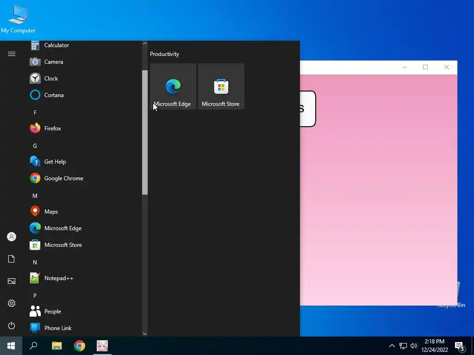Jump to letter N section header
474x355 pixels.
coord(35,263)
